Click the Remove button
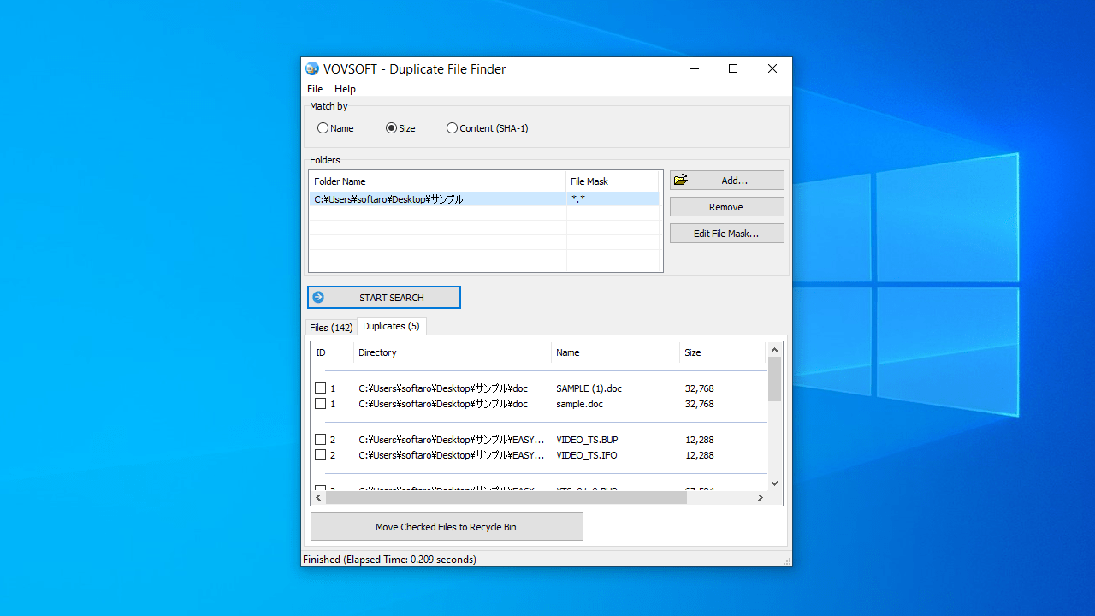Viewport: 1095px width, 616px height. pos(726,207)
